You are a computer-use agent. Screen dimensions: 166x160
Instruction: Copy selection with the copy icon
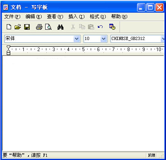[x=82, y=27]
